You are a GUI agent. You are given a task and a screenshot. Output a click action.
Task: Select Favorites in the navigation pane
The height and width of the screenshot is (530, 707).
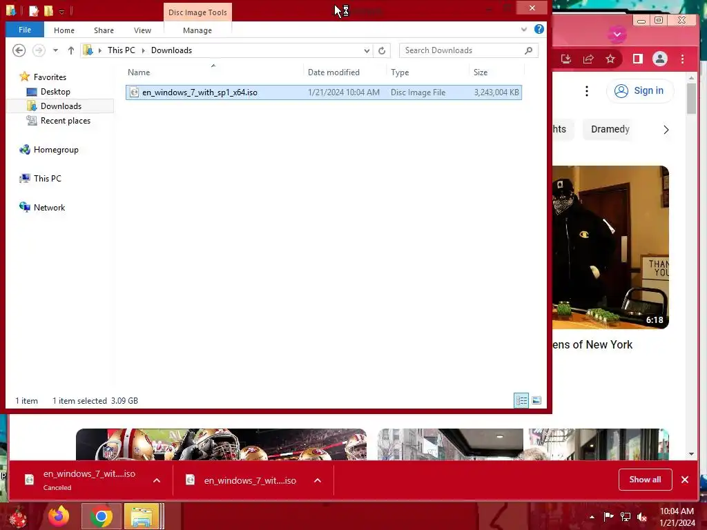(x=50, y=77)
